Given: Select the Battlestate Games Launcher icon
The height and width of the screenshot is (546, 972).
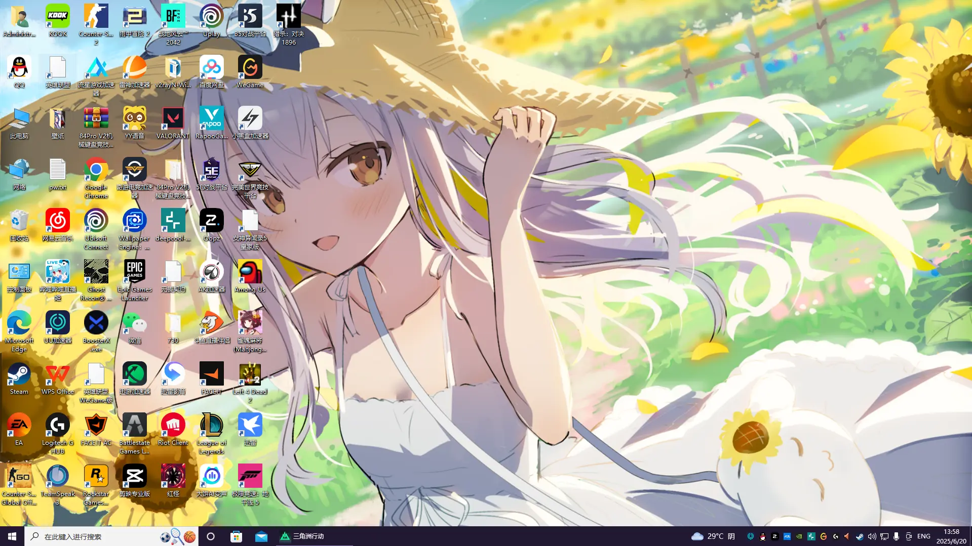Looking at the screenshot, I should 135,434.
